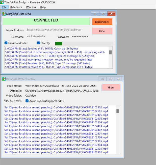Click the orange Disconnect button
Screen dimensions: 156x165
(102, 22)
